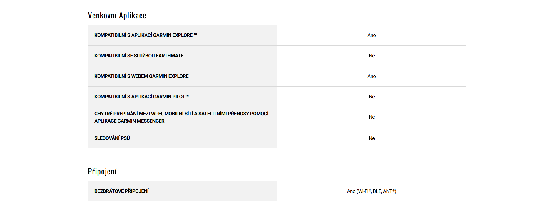Click the "Bezdrátové připojení" row label
555x202 pixels.
pos(121,191)
